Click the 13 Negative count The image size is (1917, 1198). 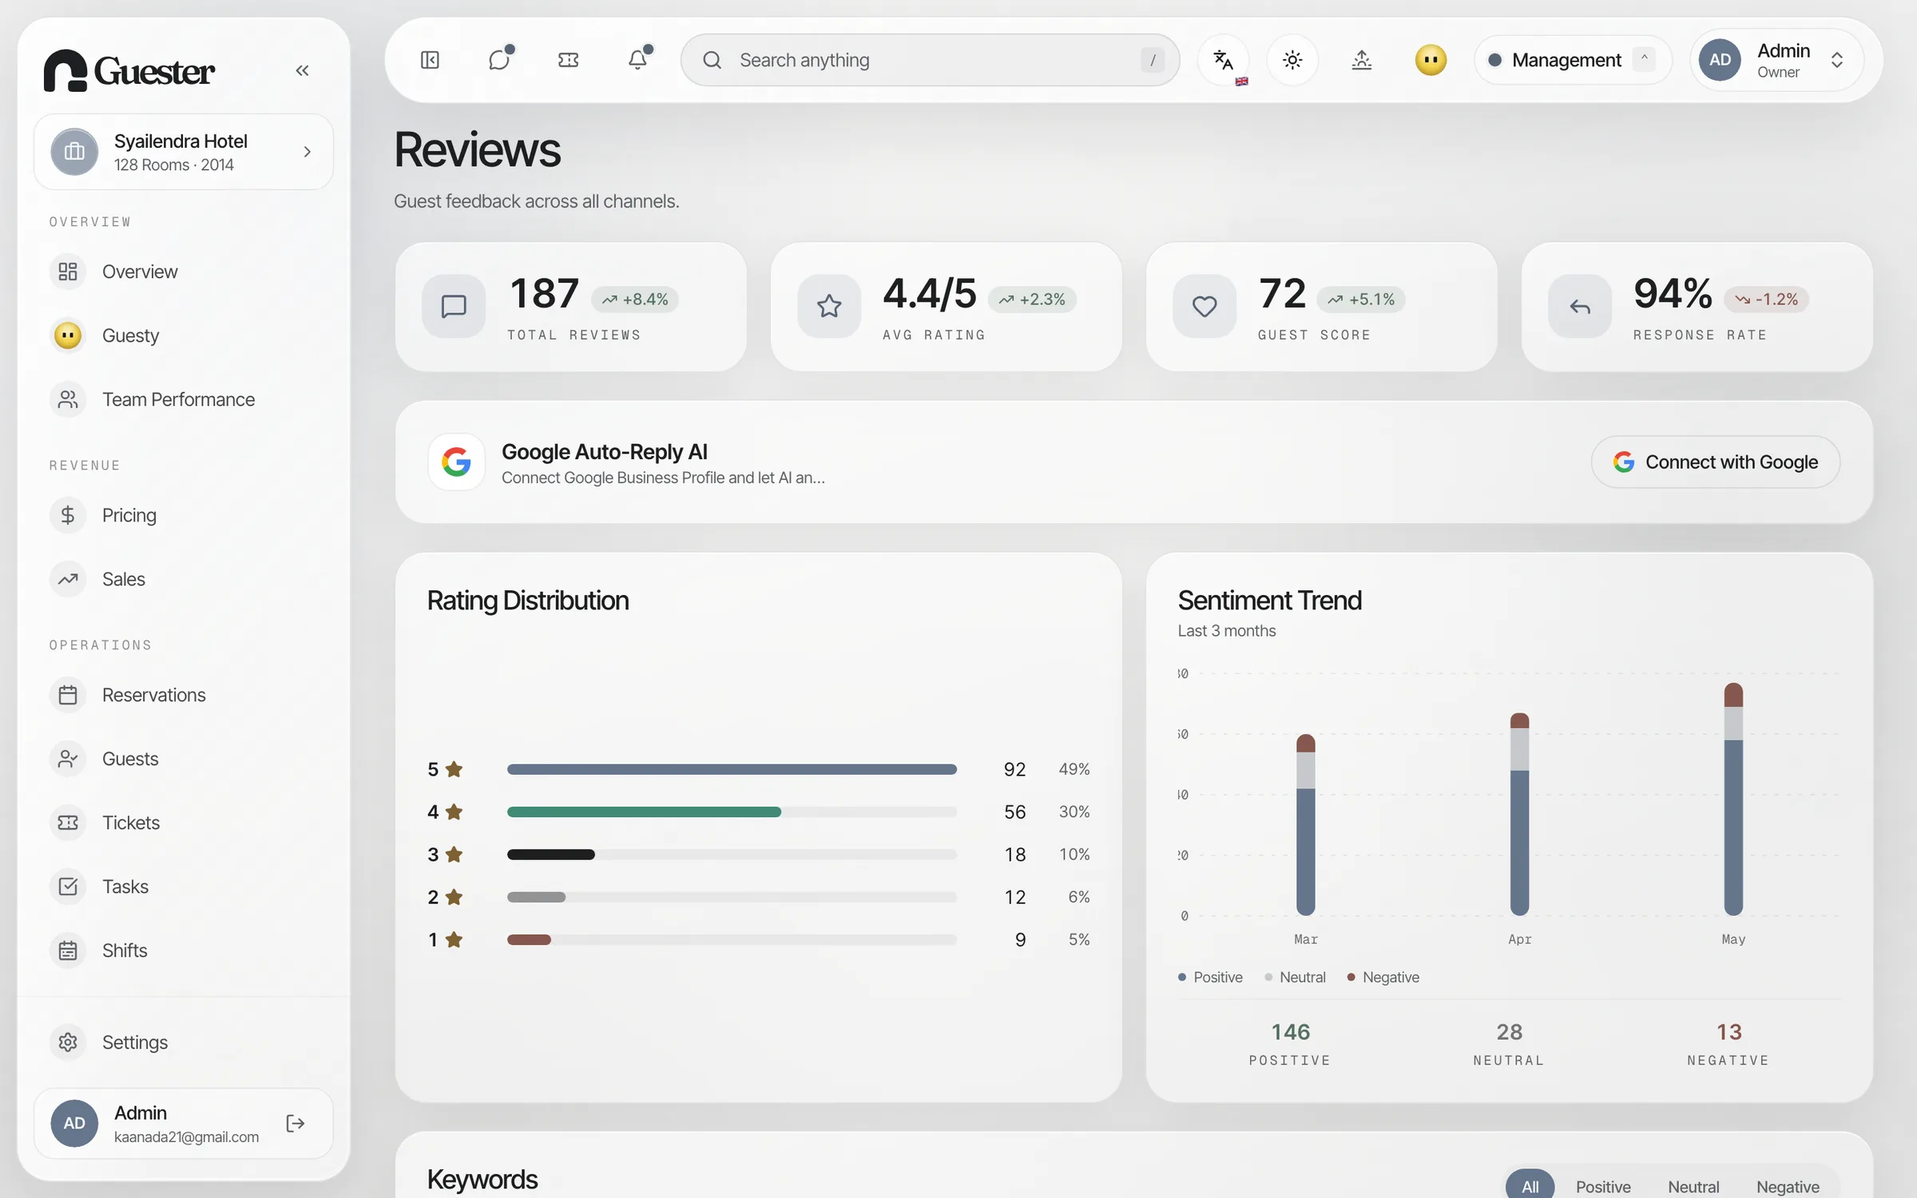click(1728, 1032)
